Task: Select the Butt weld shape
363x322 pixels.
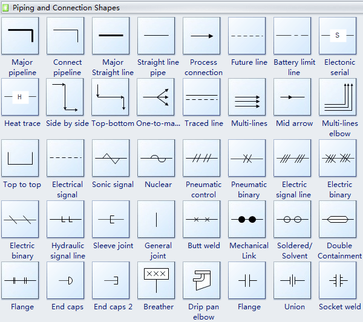Action: tap(201, 219)
